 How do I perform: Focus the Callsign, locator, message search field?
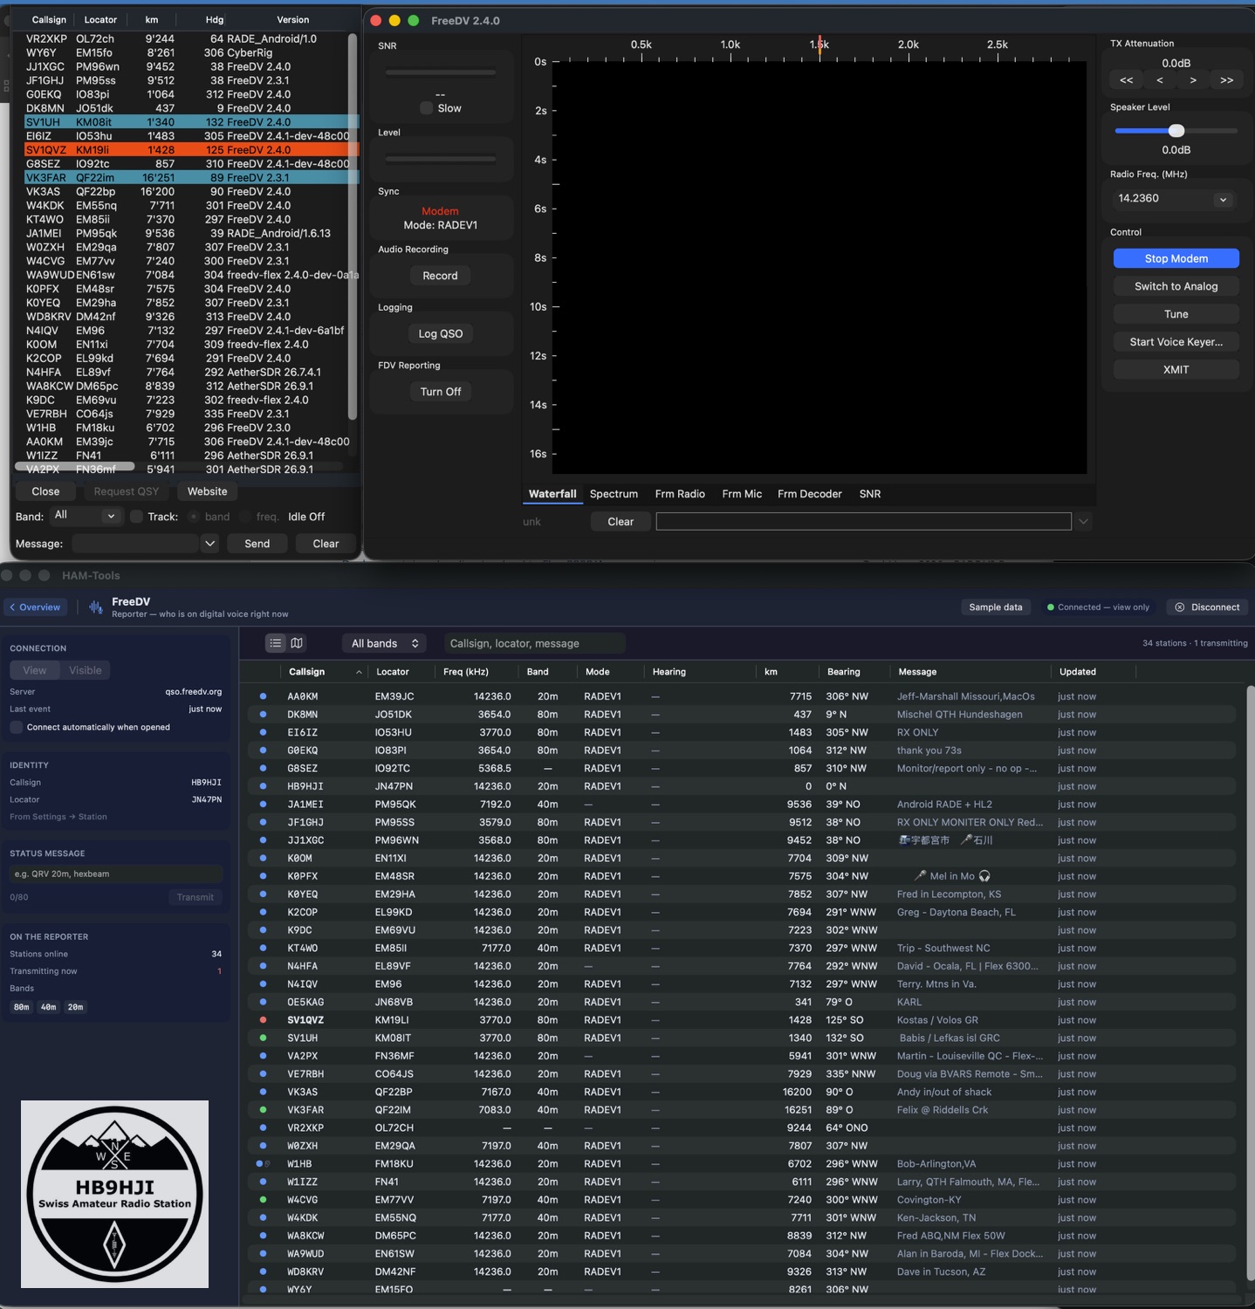coord(534,643)
